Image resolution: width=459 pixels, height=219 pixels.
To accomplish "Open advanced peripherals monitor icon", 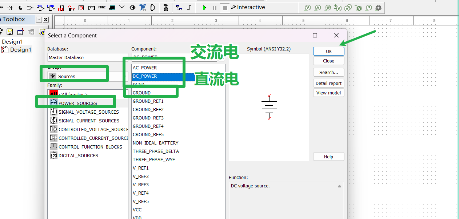I will pyautogui.click(x=112, y=8).
